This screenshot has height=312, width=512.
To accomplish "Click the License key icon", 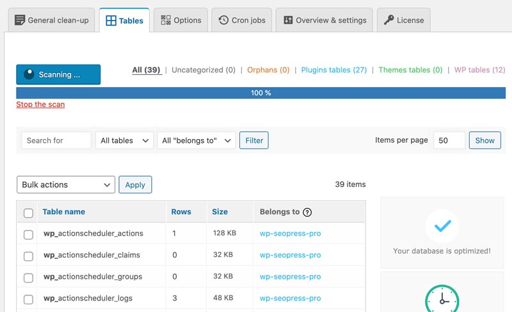I will (x=388, y=20).
